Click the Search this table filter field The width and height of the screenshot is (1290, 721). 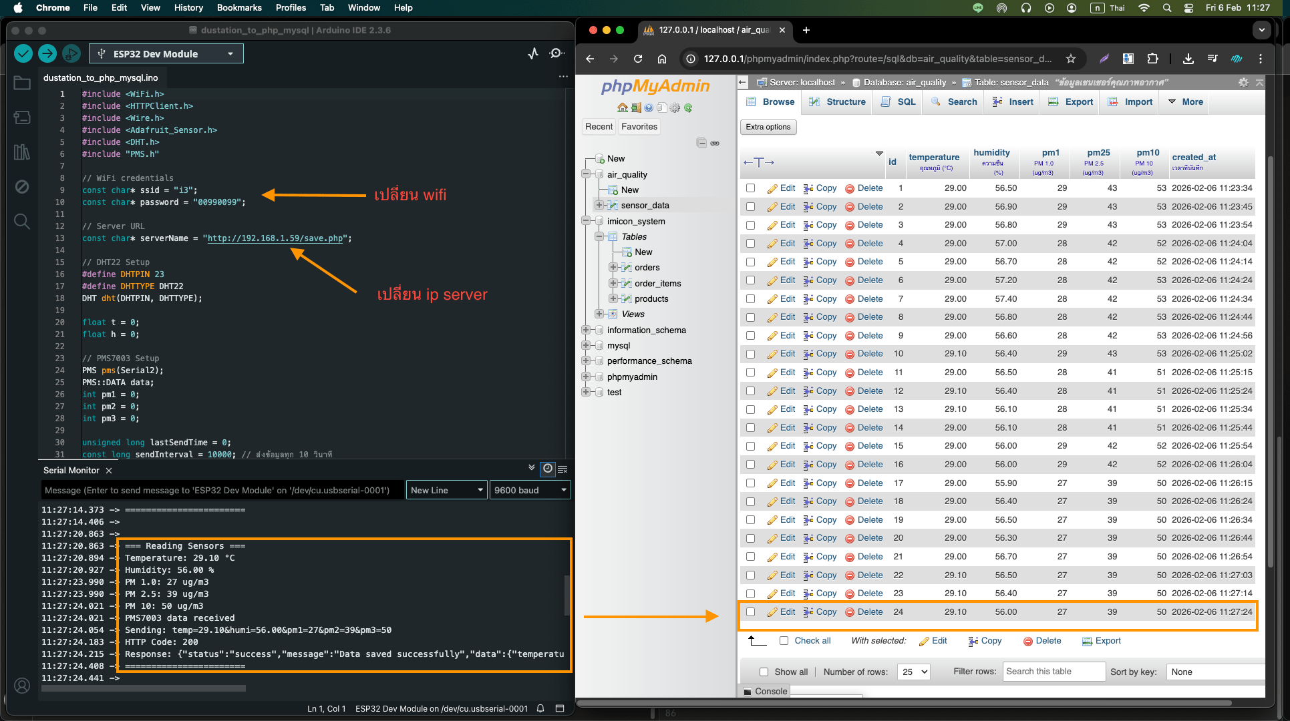(1053, 672)
